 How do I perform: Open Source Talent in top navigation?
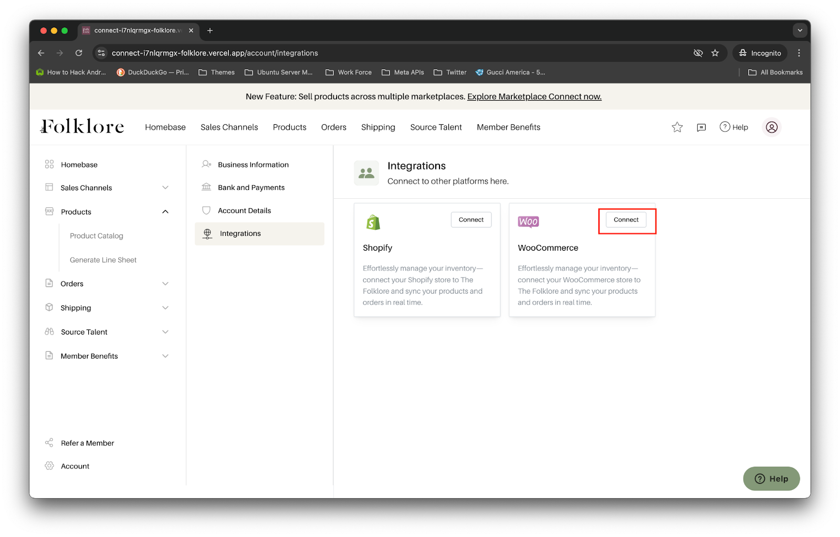pos(436,127)
